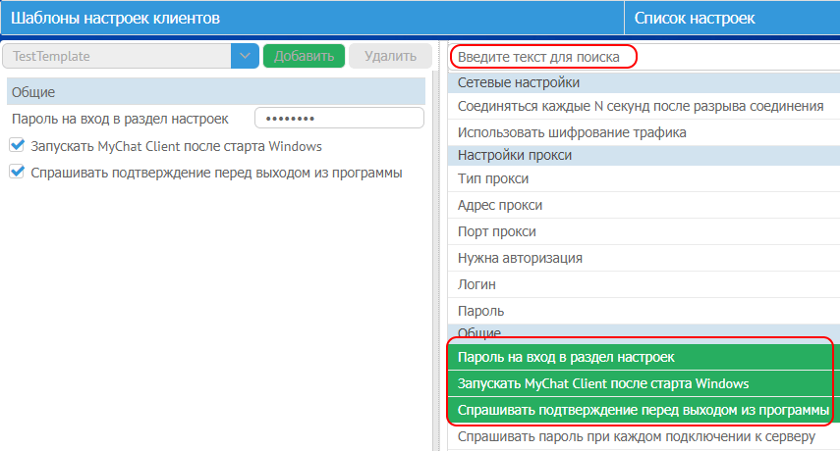Select Нужна авторизация list item
Viewport: 840px width, 451px height.
[520, 259]
